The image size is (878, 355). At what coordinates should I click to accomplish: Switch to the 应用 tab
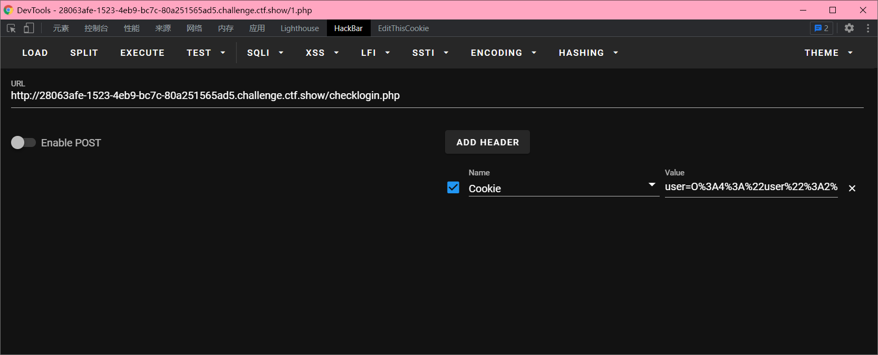pyautogui.click(x=257, y=28)
